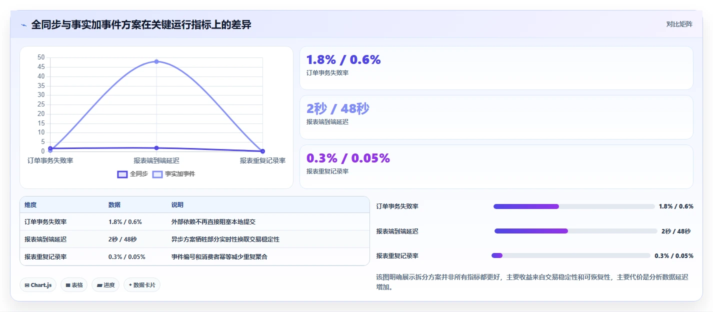Click 事件编号和消费者幂等减少重复聚合 in the table
713x312 pixels.
pos(219,256)
